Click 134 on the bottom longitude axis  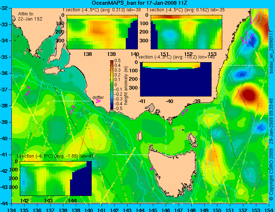[12, 210]
